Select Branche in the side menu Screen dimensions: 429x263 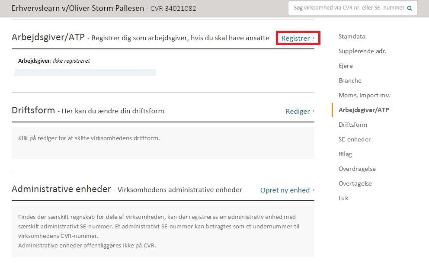(350, 80)
